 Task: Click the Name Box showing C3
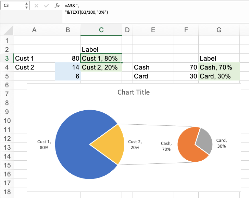(12, 5)
